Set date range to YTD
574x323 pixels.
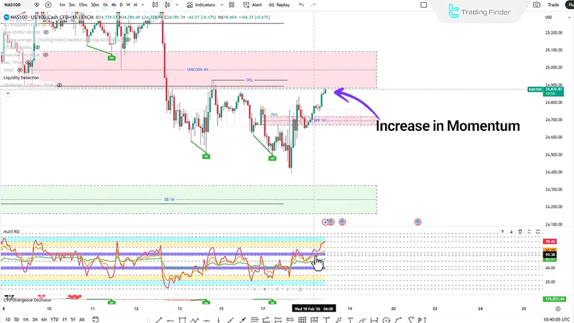(54, 320)
